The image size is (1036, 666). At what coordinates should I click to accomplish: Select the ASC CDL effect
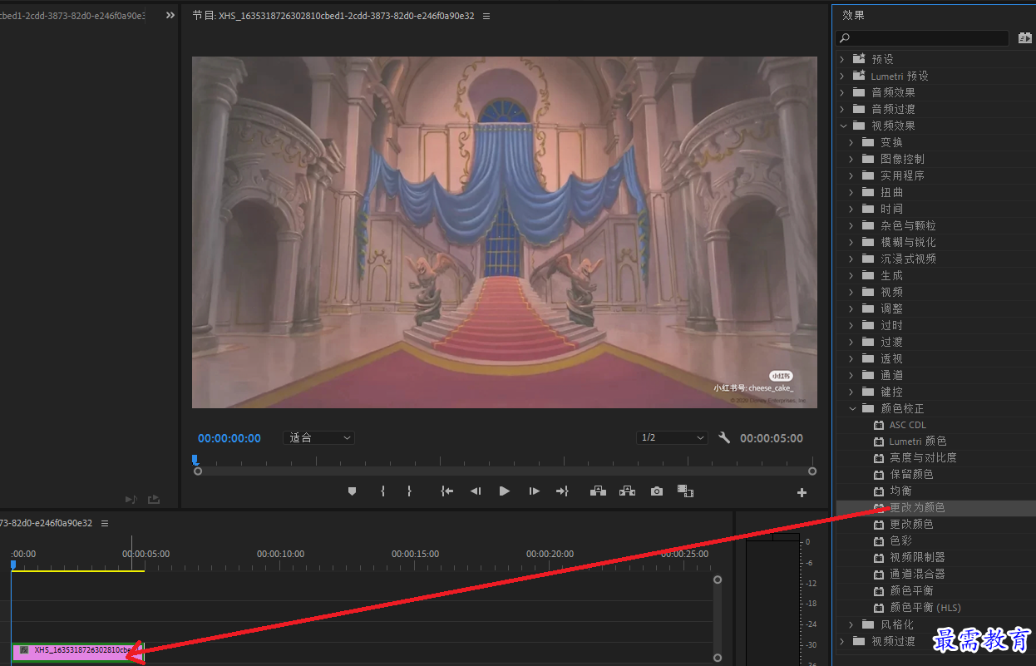[x=907, y=425]
